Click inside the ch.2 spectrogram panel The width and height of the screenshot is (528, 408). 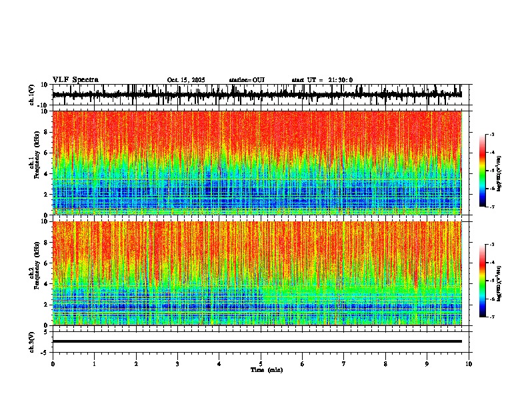(257, 273)
